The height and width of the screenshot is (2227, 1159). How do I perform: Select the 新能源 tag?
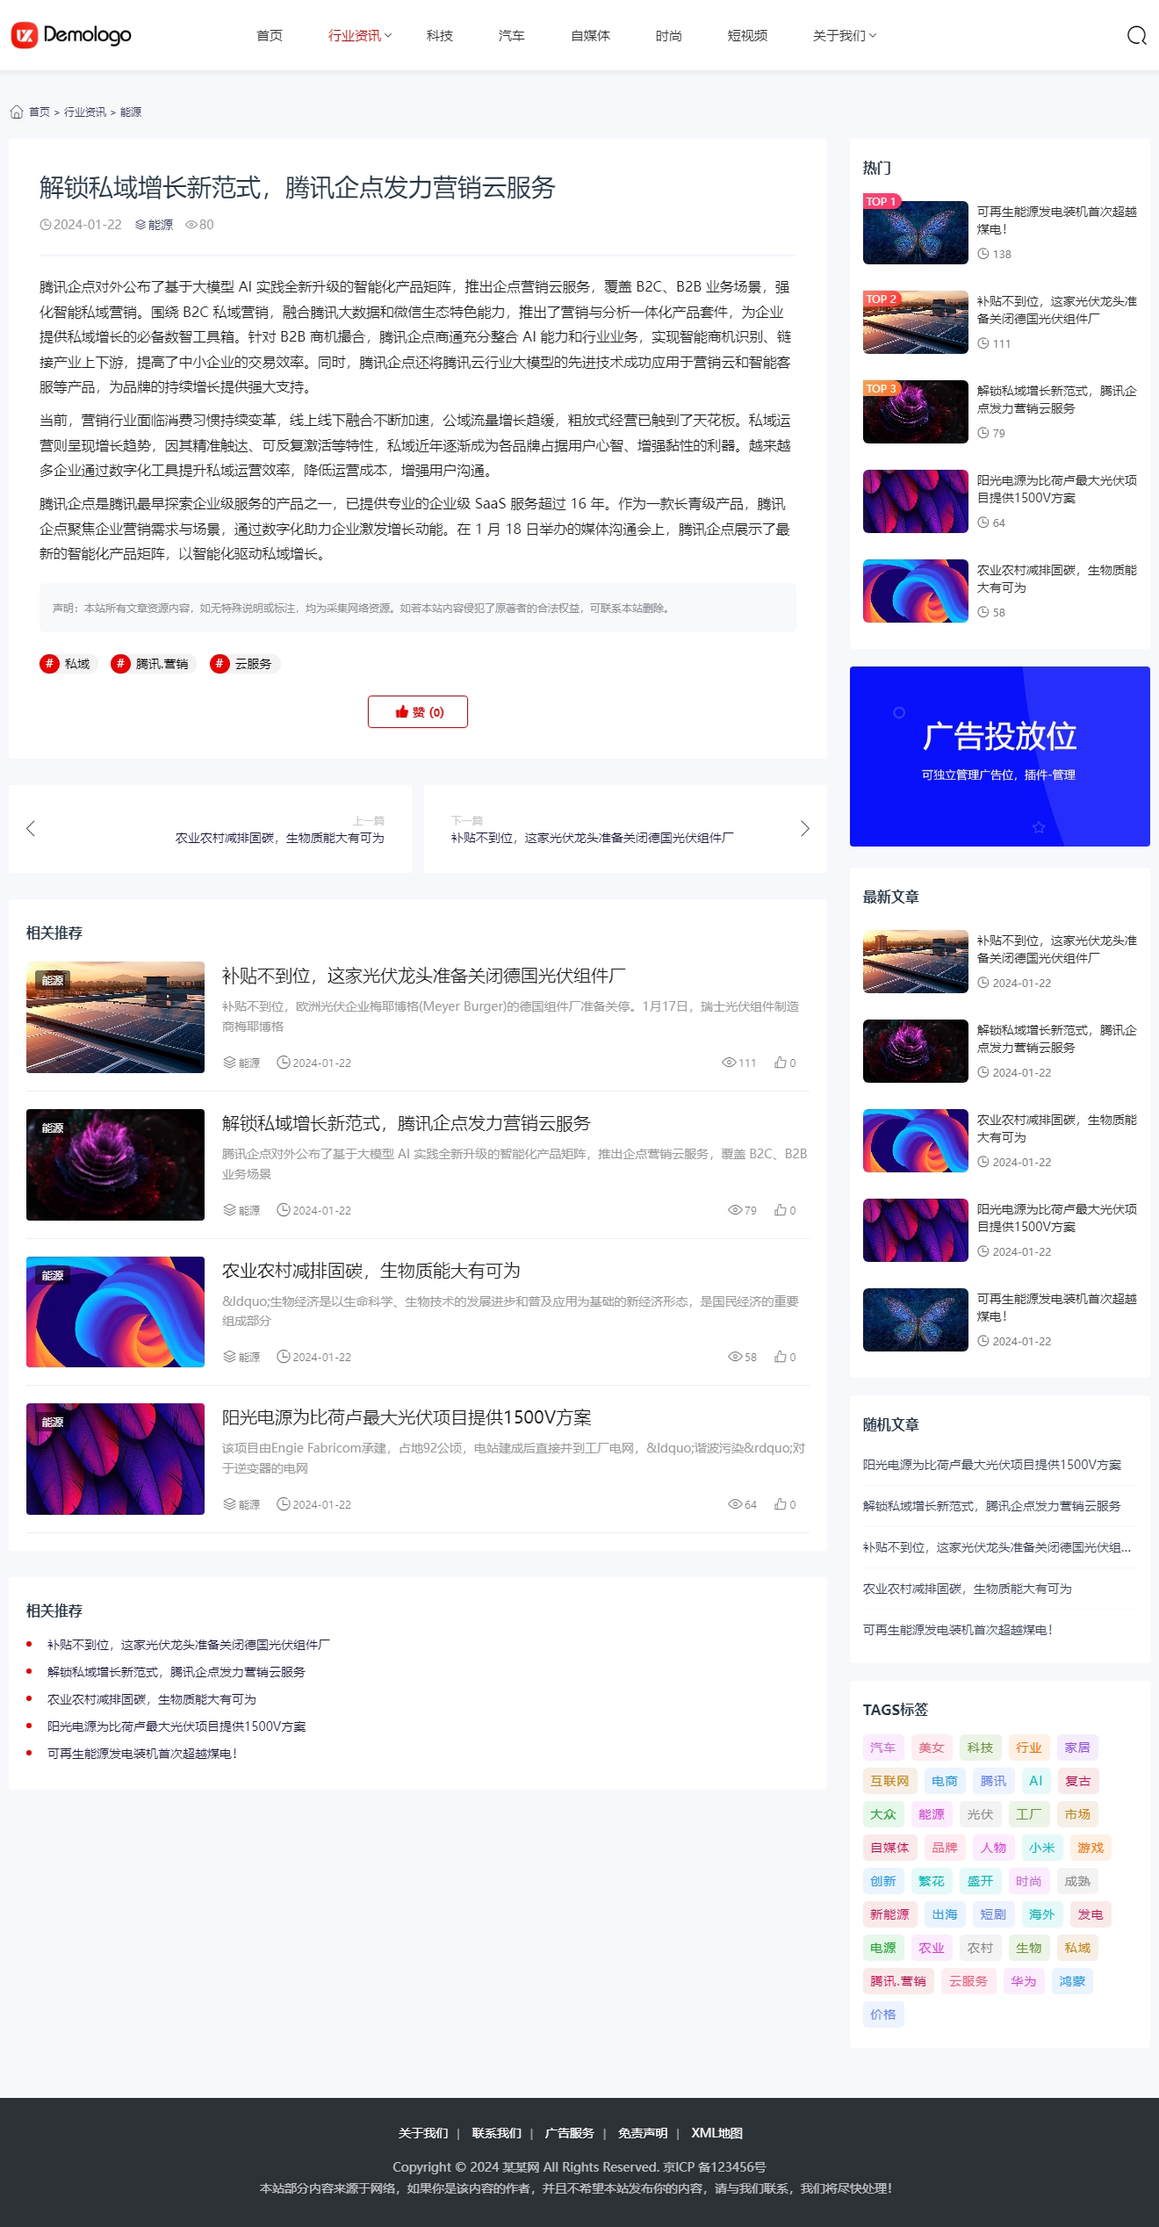pos(889,1914)
